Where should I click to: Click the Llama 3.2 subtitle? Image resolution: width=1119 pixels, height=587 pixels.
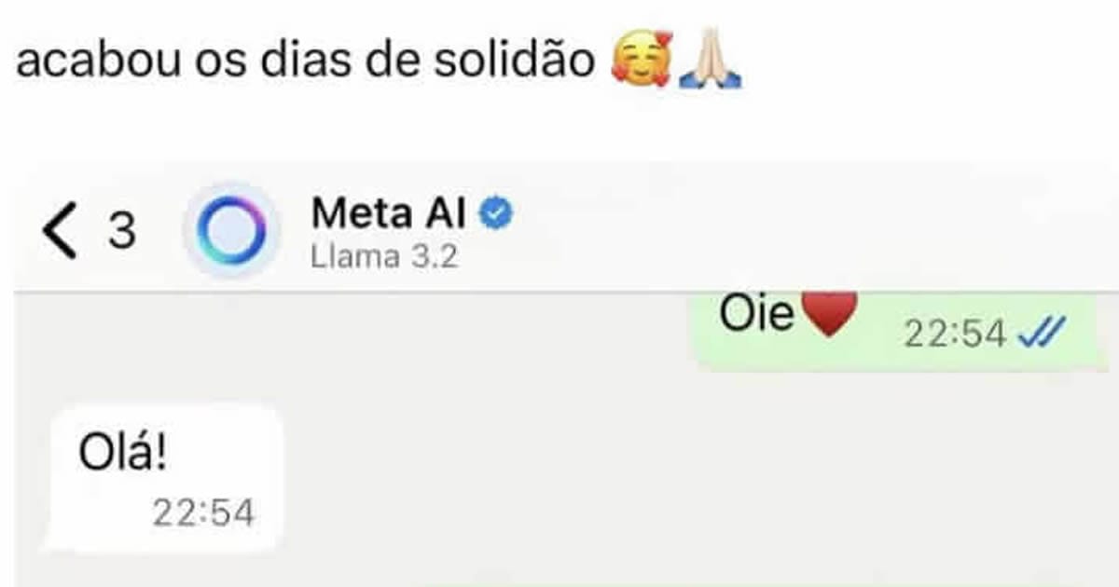(x=384, y=257)
